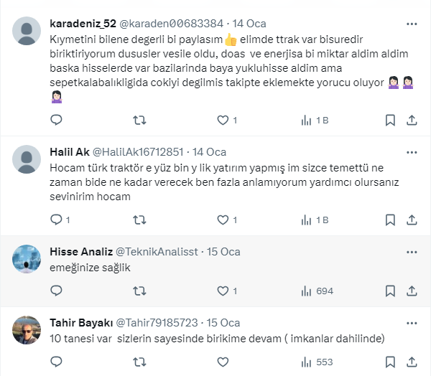Click Tahir Bayakı's profile photo
Image resolution: width=431 pixels, height=376 pixels.
[x=27, y=329]
